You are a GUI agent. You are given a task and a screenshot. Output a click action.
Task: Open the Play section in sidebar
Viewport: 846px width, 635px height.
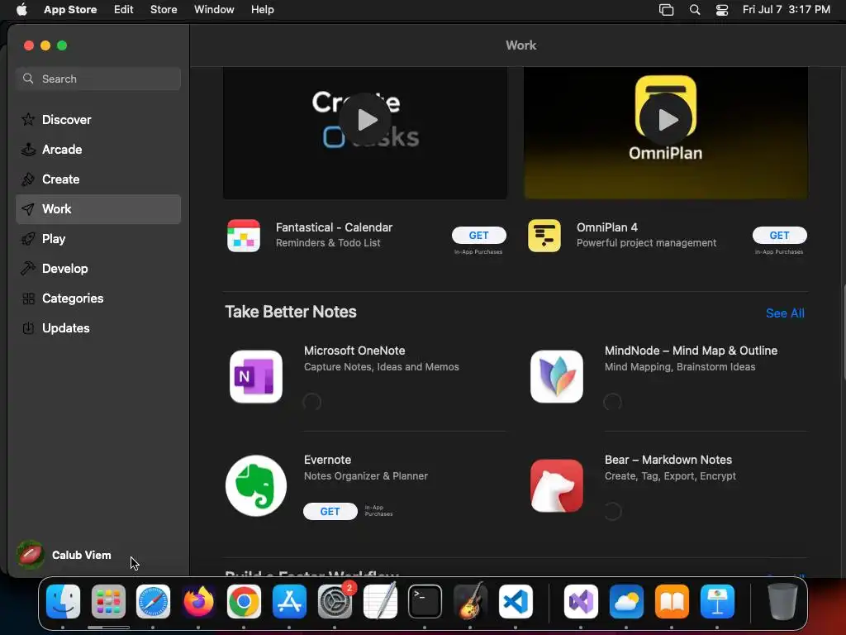[x=98, y=239]
